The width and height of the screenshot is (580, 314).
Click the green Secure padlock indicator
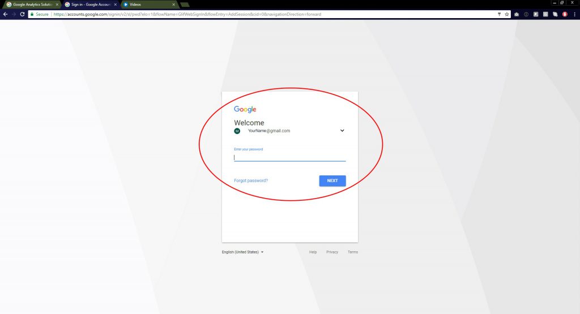coord(39,14)
